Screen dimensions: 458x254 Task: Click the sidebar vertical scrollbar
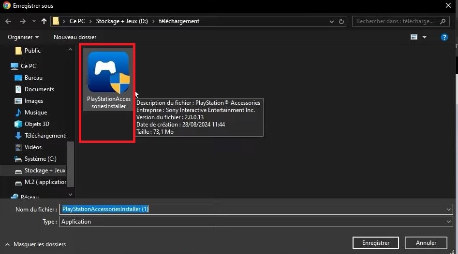[71, 164]
